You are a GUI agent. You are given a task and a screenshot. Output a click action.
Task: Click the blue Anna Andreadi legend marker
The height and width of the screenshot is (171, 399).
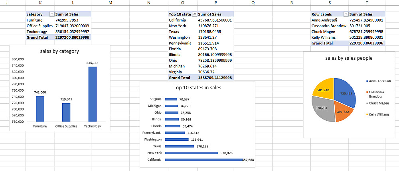pos(367,81)
